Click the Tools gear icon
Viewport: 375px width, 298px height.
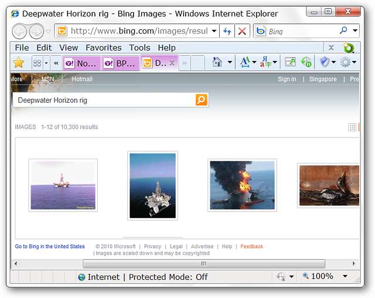[345, 62]
